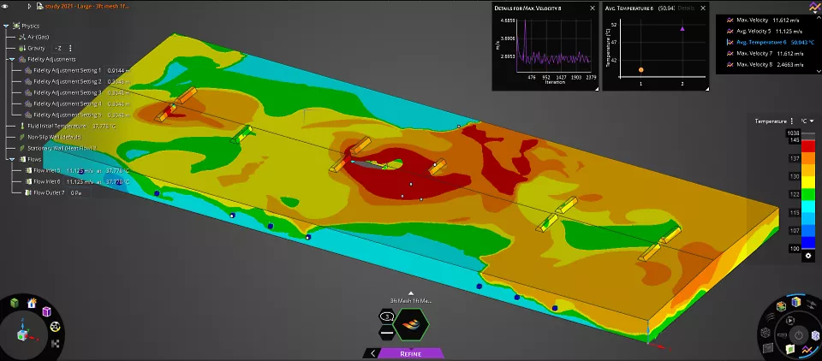Close the Avg. Temperature 6 chart panel
822x361 pixels.
pos(703,8)
